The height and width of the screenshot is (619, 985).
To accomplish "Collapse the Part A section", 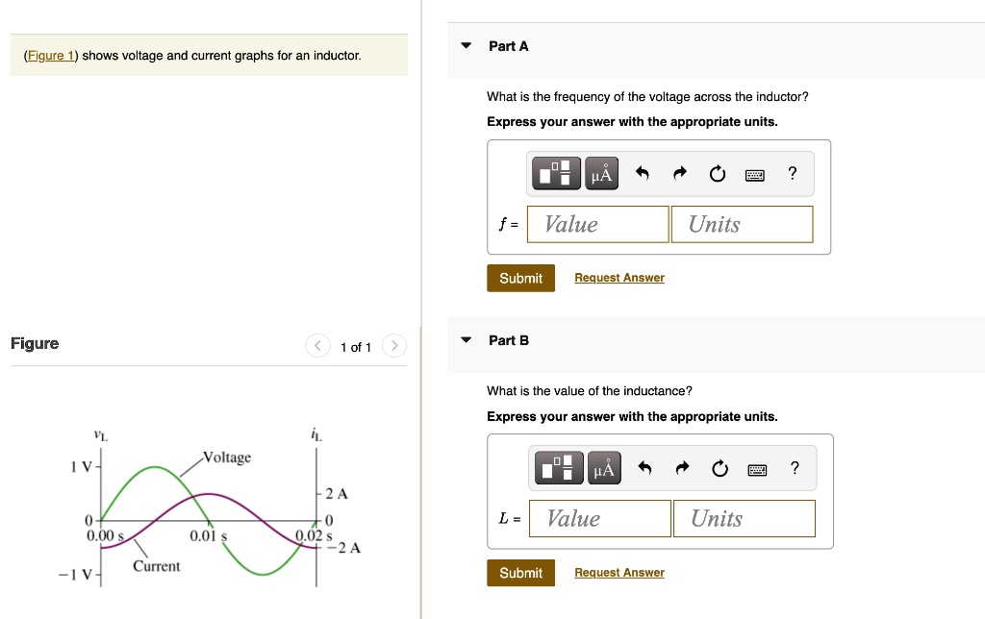I will coord(465,45).
